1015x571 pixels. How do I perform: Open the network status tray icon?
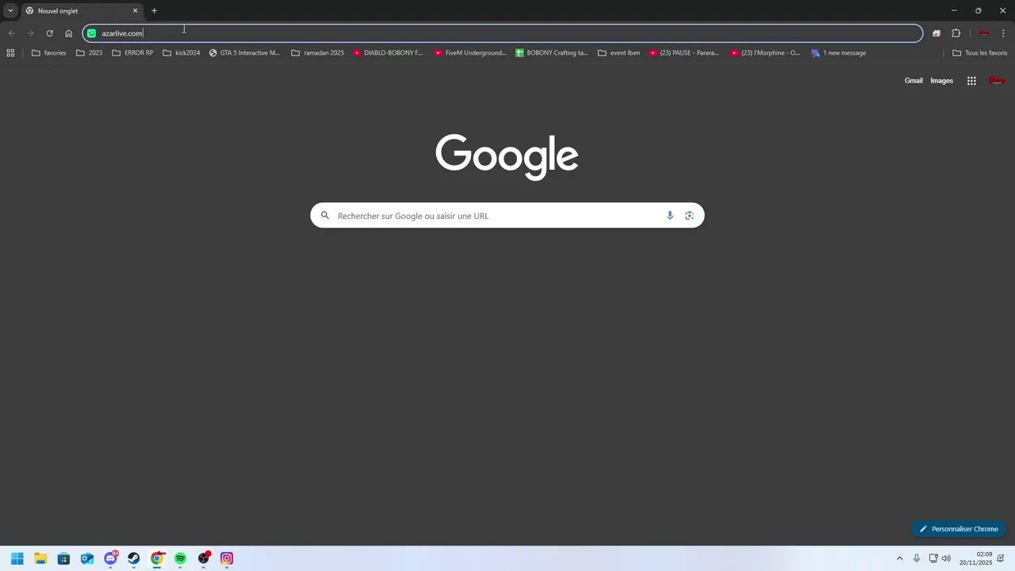pyautogui.click(x=933, y=558)
